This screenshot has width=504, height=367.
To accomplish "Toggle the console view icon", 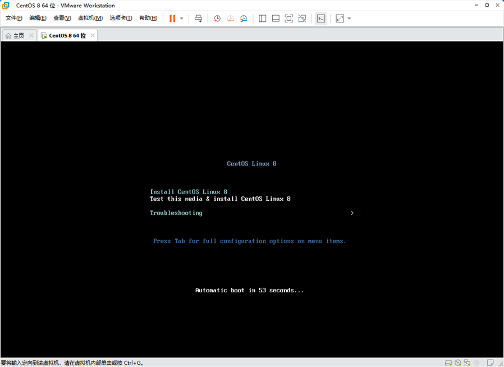I will (321, 19).
